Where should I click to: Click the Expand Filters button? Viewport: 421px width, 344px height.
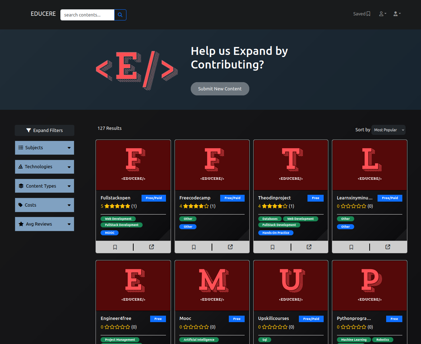point(45,130)
